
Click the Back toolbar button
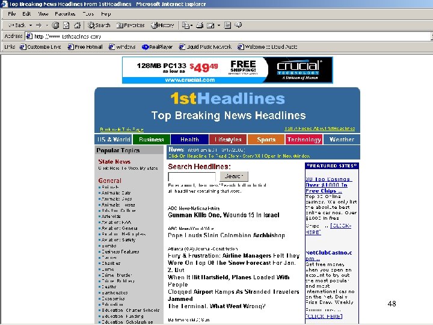(x=17, y=25)
